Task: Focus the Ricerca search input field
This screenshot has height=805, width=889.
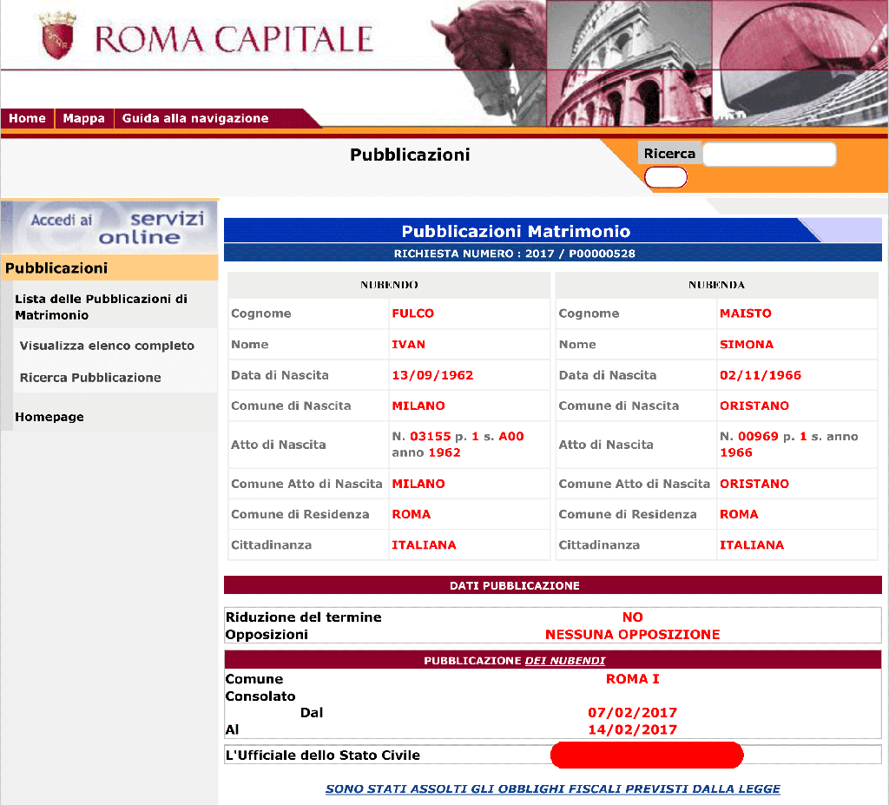Action: point(769,154)
